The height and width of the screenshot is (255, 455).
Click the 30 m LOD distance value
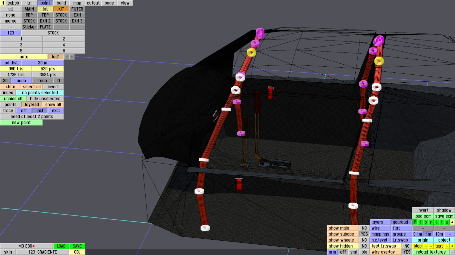click(x=43, y=63)
